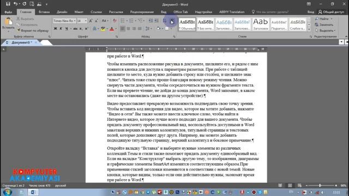This screenshot has height=196, width=349.
Task: Switch to the Макет tab
Action: [x=79, y=12]
